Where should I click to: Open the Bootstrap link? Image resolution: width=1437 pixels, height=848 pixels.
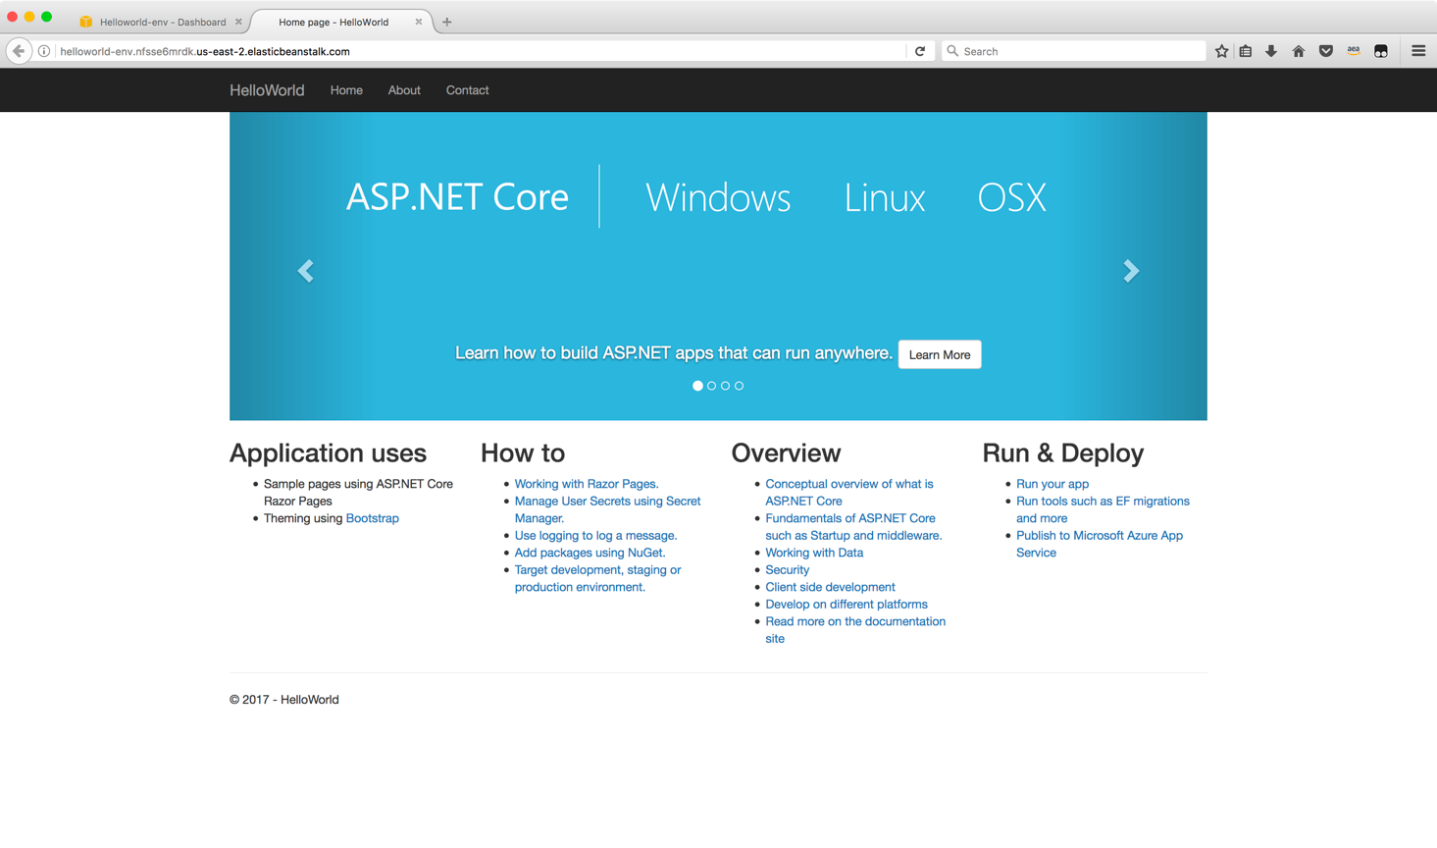373,518
